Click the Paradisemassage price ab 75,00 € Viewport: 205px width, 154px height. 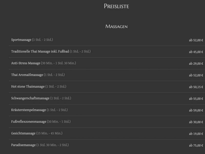[196, 146]
